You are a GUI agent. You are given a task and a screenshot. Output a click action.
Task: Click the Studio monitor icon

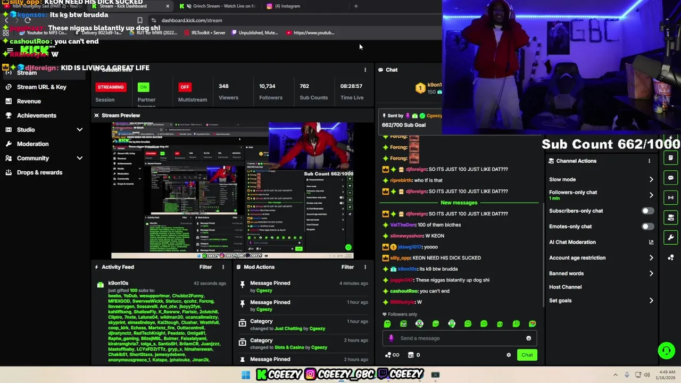(x=9, y=130)
